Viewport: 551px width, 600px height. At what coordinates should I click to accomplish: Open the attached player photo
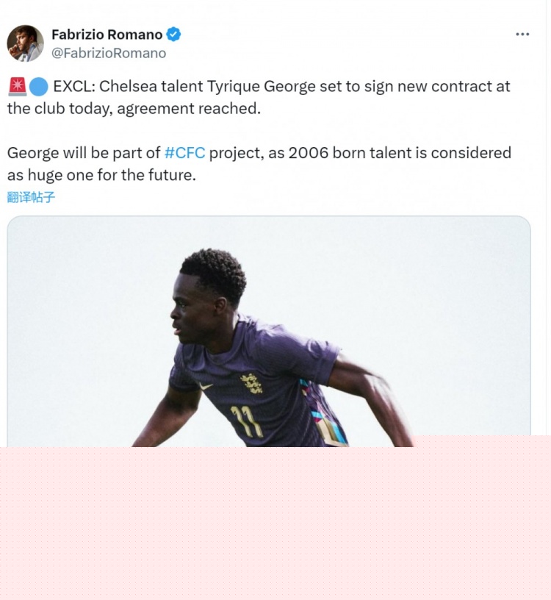269,332
